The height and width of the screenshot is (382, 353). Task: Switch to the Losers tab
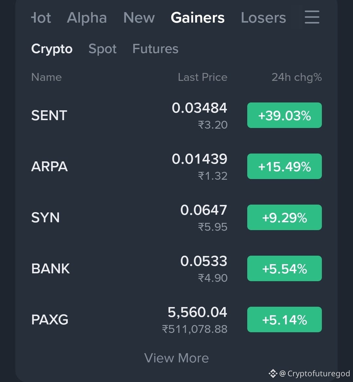click(263, 18)
